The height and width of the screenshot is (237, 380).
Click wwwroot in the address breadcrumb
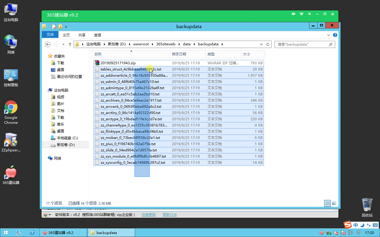tap(141, 44)
